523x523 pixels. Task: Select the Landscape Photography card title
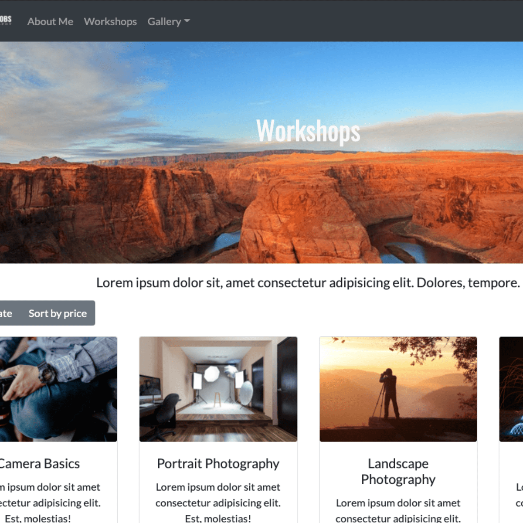coord(398,472)
